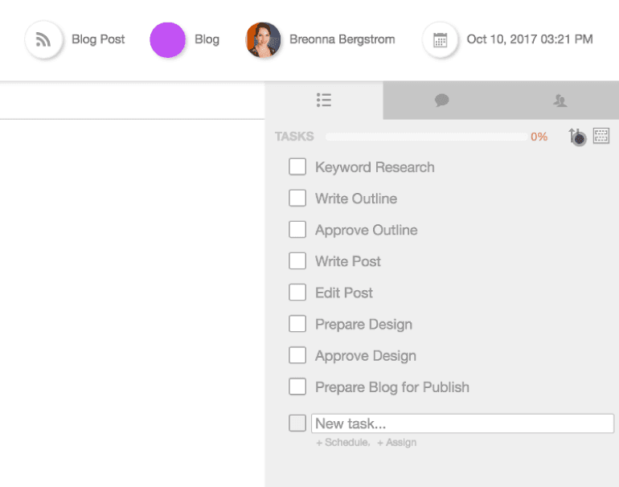This screenshot has width=619, height=487.
Task: Switch to the tasks list tab
Action: [x=324, y=100]
